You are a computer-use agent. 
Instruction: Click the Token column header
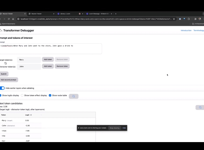[x=3, y=115]
